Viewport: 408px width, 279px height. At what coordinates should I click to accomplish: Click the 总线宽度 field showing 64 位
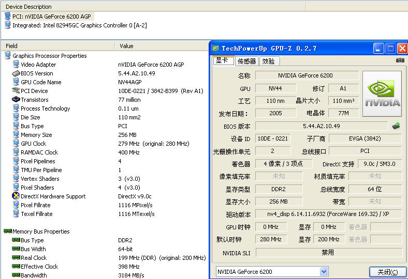375,189
